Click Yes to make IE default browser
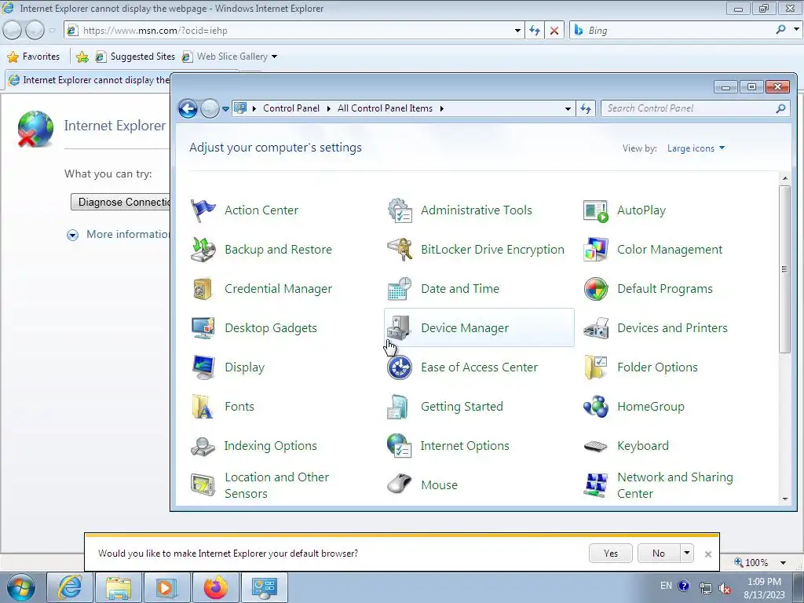The height and width of the screenshot is (603, 804). (611, 554)
